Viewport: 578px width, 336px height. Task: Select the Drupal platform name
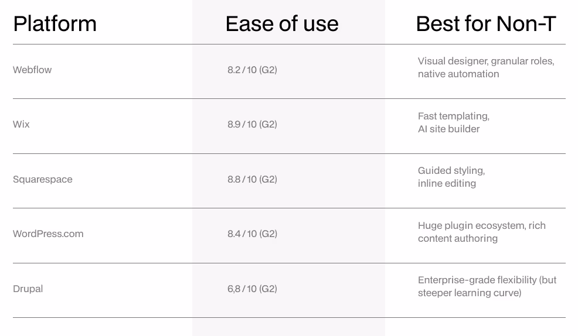pos(28,289)
